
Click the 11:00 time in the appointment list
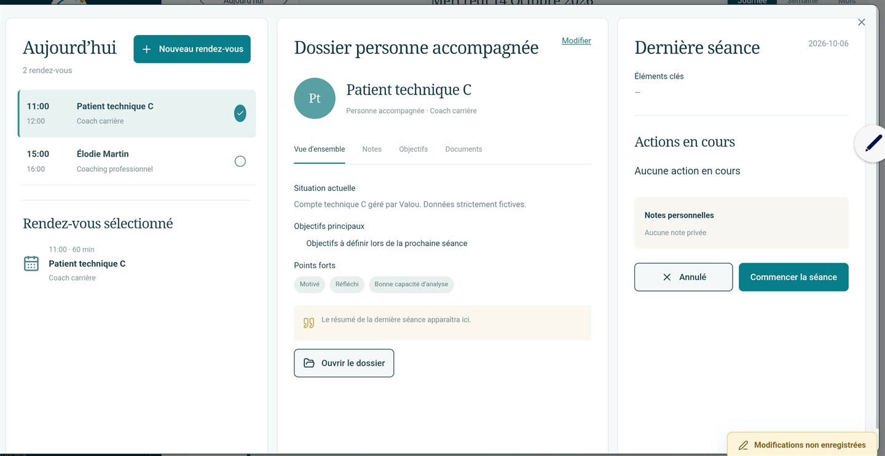click(38, 106)
